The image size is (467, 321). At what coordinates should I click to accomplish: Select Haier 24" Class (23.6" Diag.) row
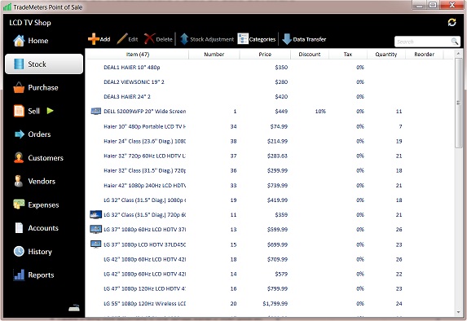click(270, 141)
